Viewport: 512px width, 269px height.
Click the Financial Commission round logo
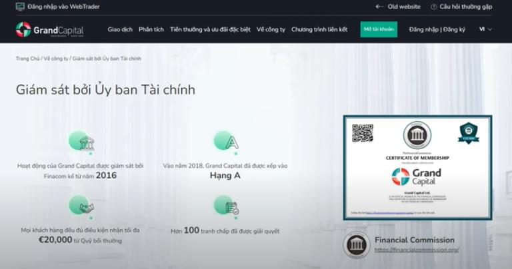[x=357, y=245]
